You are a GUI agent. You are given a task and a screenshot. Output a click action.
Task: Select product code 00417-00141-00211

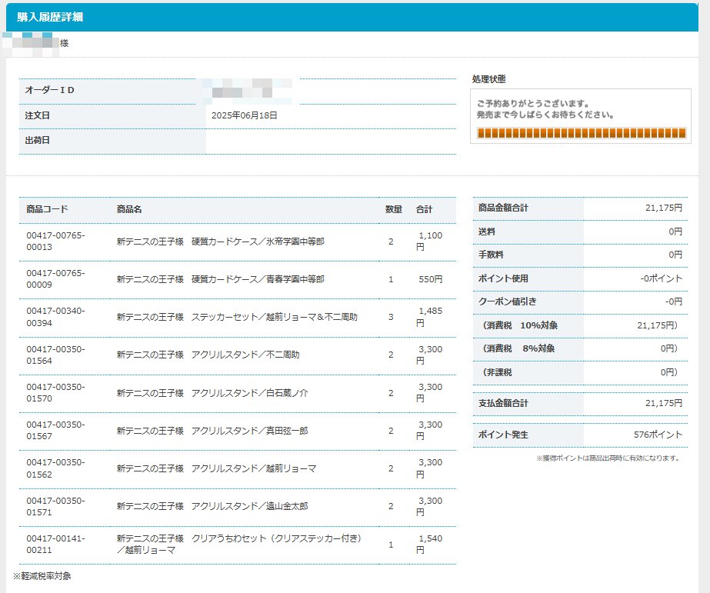[x=55, y=544]
